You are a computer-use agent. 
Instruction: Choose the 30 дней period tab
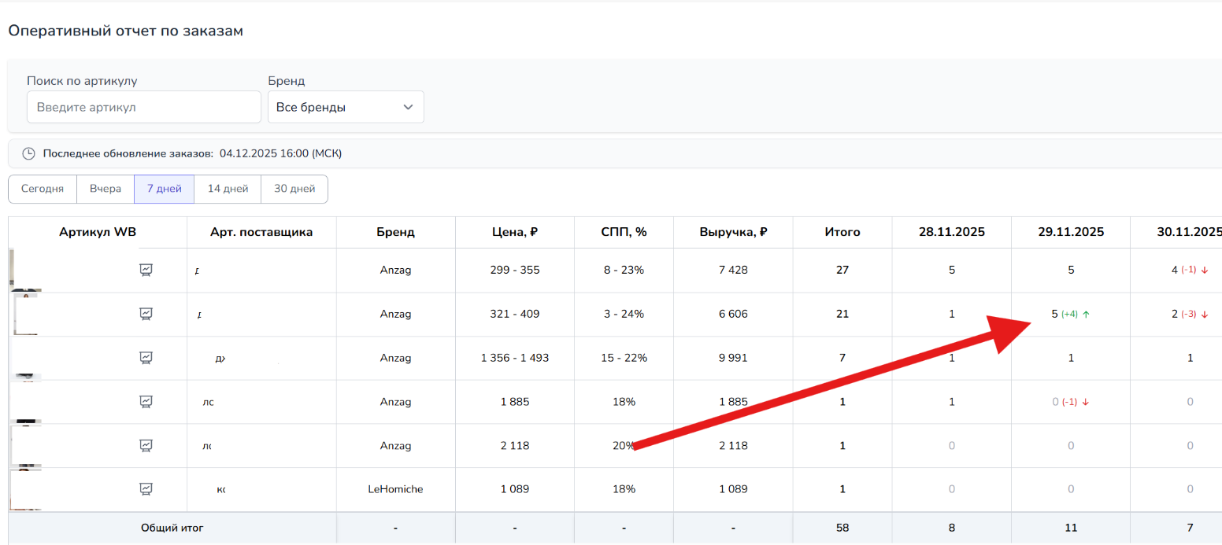[x=294, y=189]
